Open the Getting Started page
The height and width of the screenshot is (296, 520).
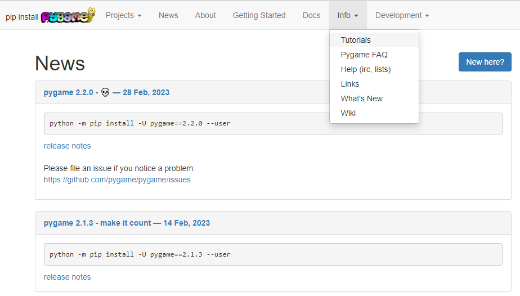(x=259, y=15)
